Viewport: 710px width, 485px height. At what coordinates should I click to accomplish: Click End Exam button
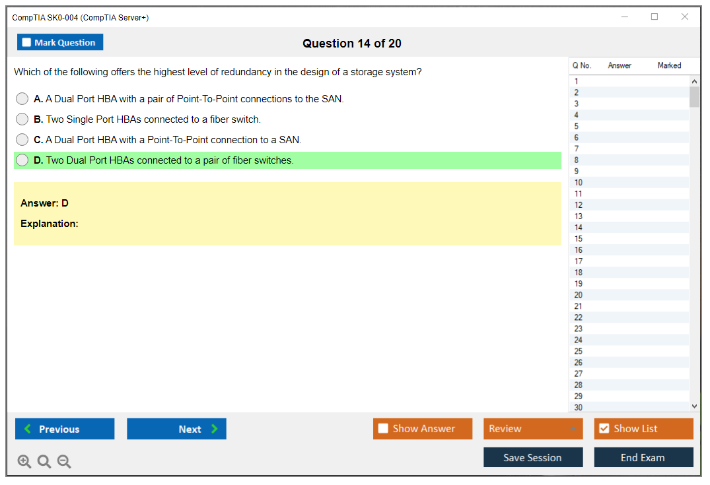[x=643, y=458]
